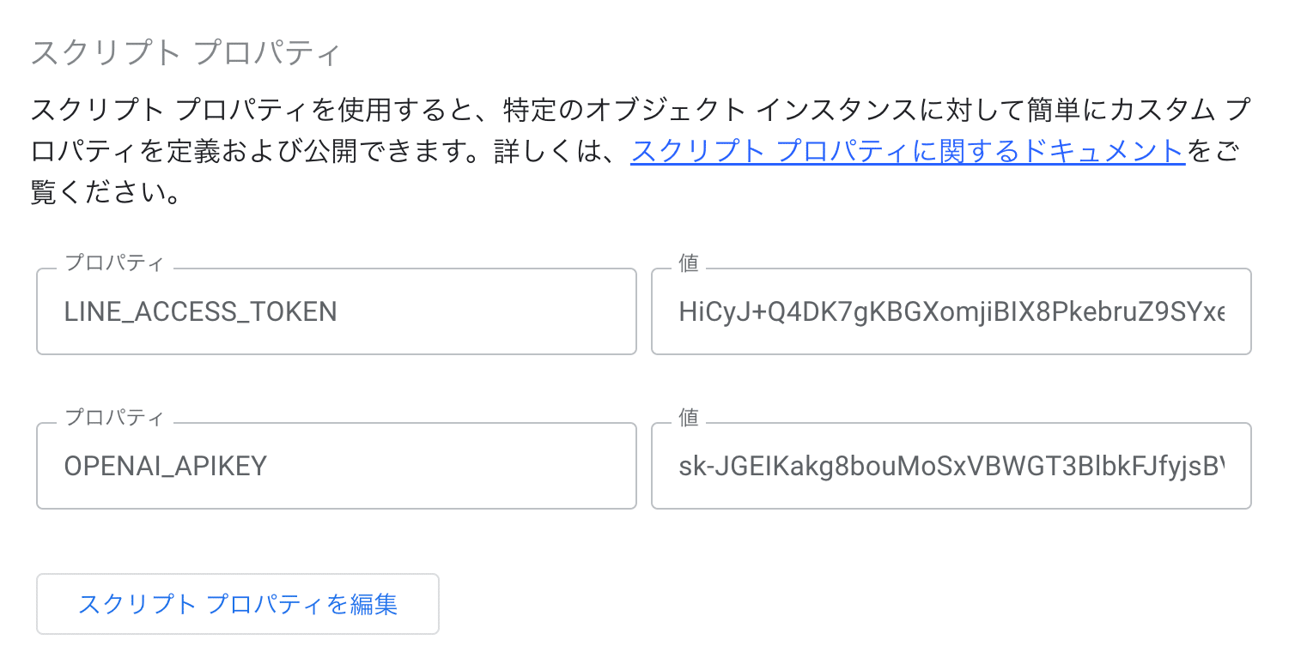Click the スクリプト プロパティを編集 button

(x=237, y=604)
